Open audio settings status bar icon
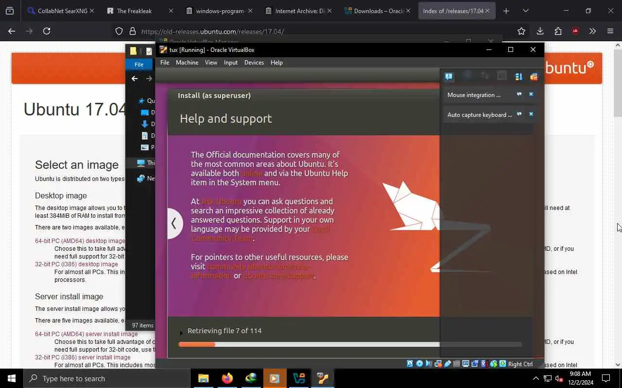The image size is (622, 388). click(429, 364)
